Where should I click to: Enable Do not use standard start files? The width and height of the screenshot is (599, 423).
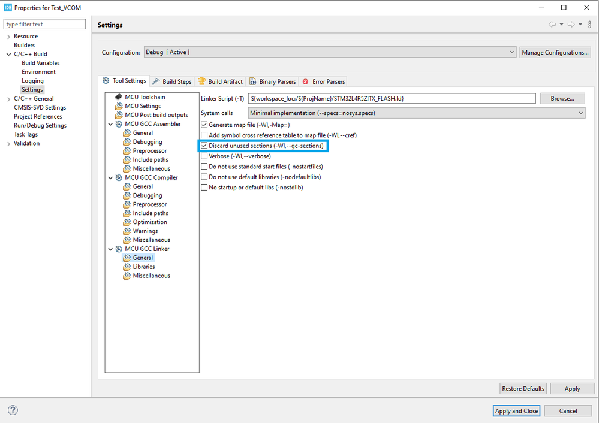point(204,167)
